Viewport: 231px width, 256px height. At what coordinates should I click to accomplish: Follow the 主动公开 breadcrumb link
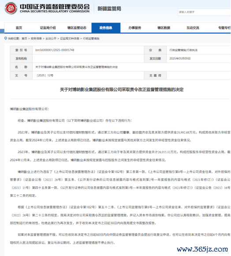coord(51,38)
